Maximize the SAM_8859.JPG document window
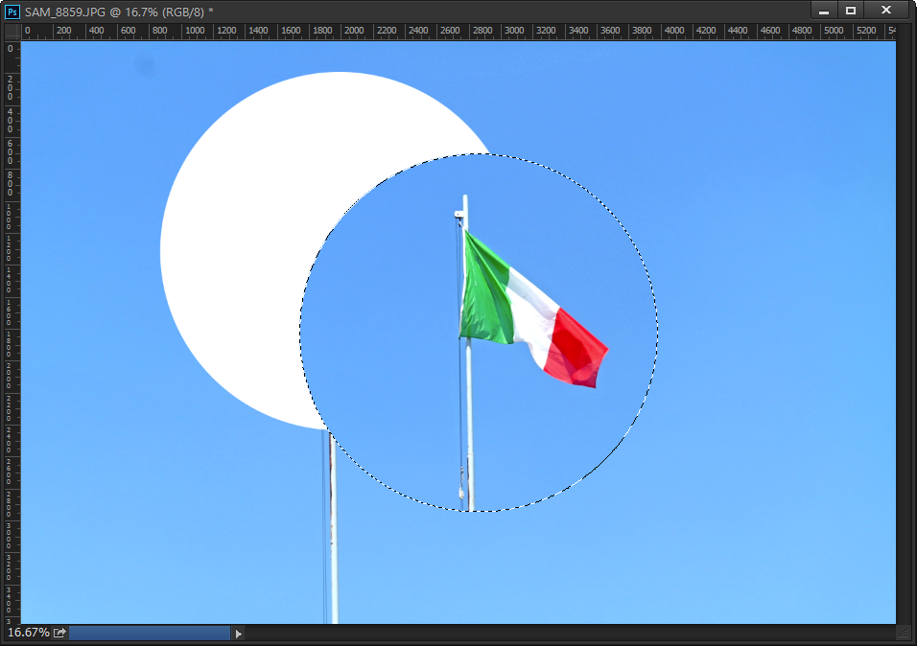The height and width of the screenshot is (646, 917). point(851,11)
